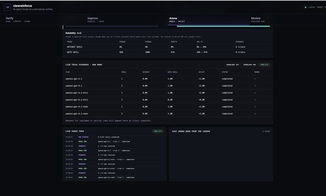Click the LOCAL TRUST label

(x=317, y=7)
